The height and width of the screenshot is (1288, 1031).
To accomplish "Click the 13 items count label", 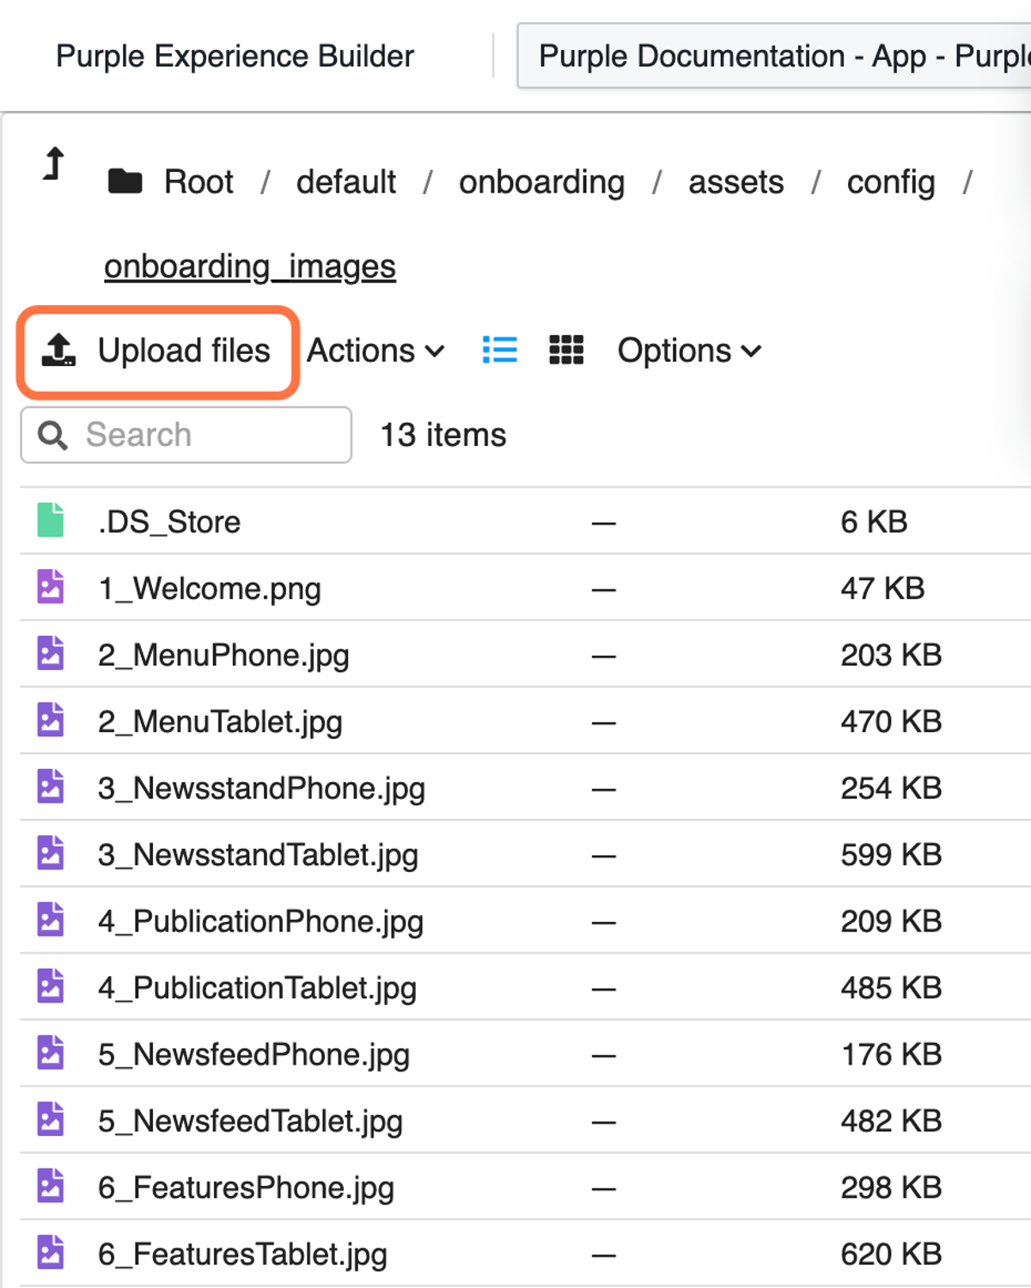I will point(443,435).
